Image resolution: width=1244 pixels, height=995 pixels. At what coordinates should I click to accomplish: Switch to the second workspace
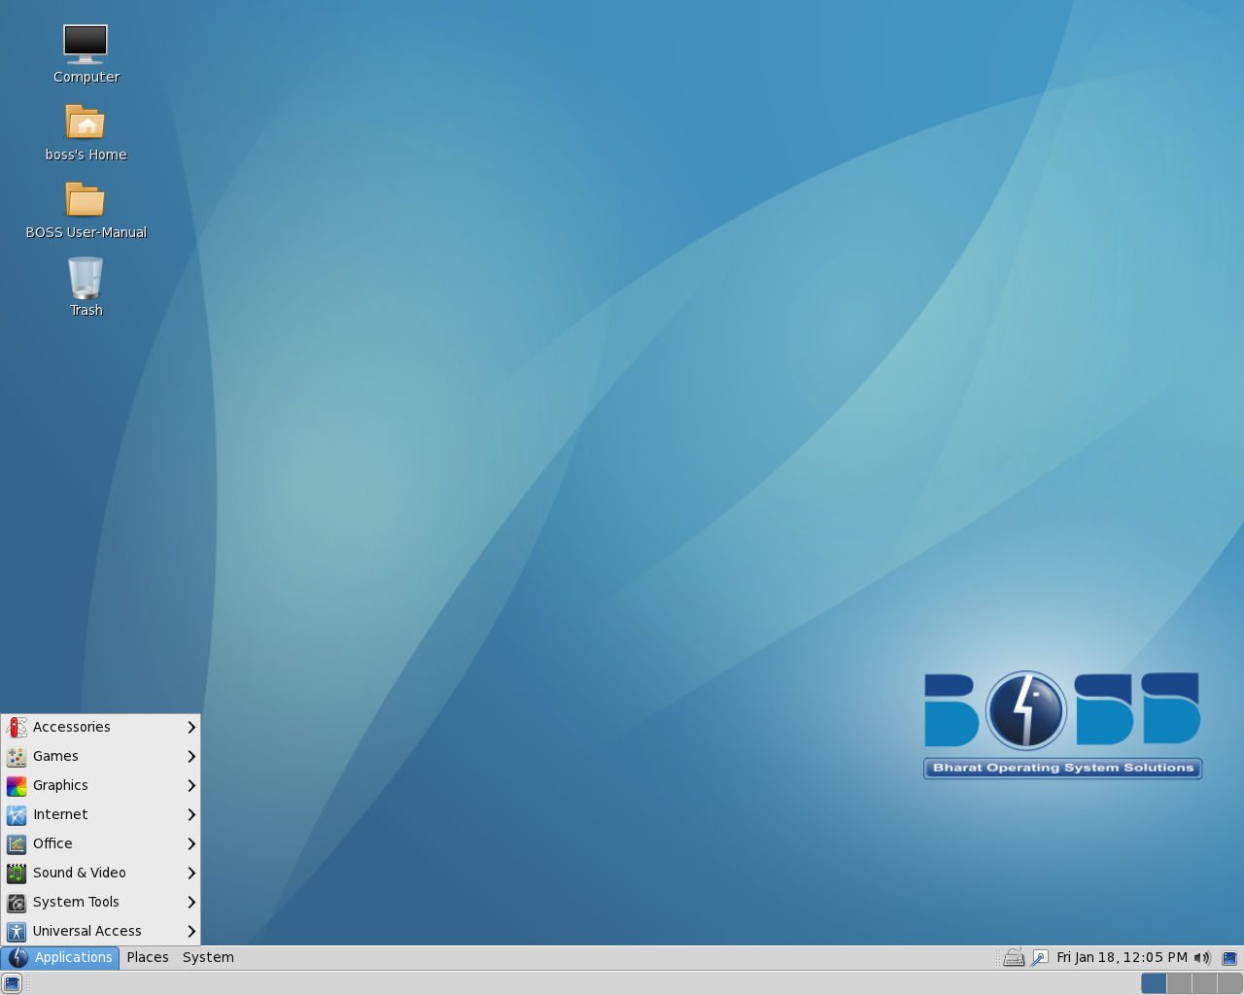[x=1179, y=983]
